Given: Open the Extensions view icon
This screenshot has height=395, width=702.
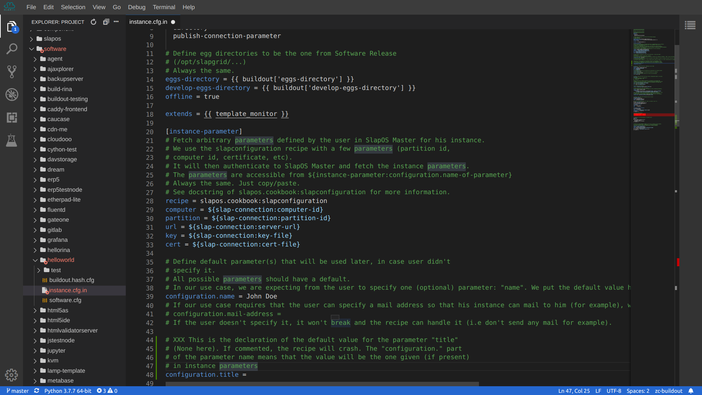Looking at the screenshot, I should click(12, 117).
